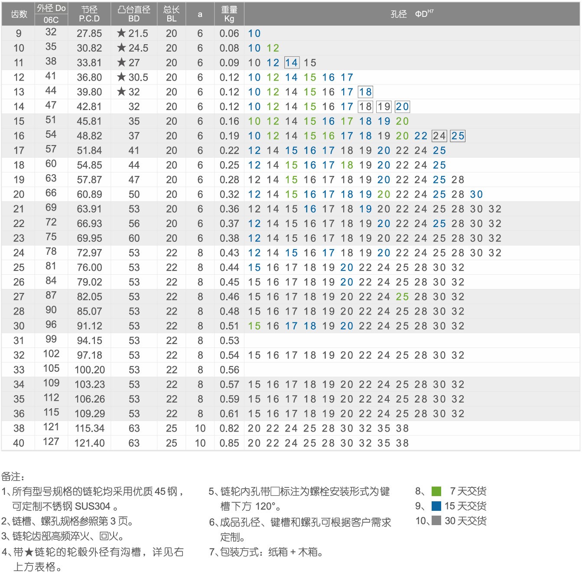Select bore 38 in the 40-tooth row

pyautogui.click(x=402, y=443)
